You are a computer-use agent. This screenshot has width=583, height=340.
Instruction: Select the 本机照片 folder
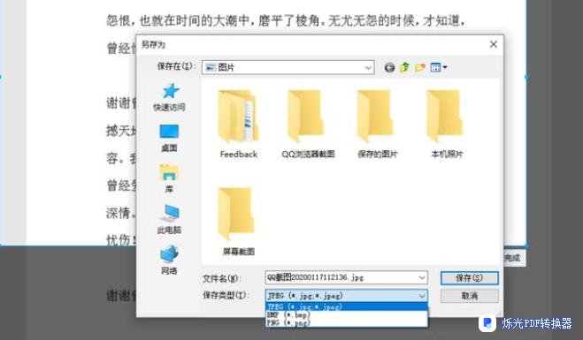coord(447,125)
